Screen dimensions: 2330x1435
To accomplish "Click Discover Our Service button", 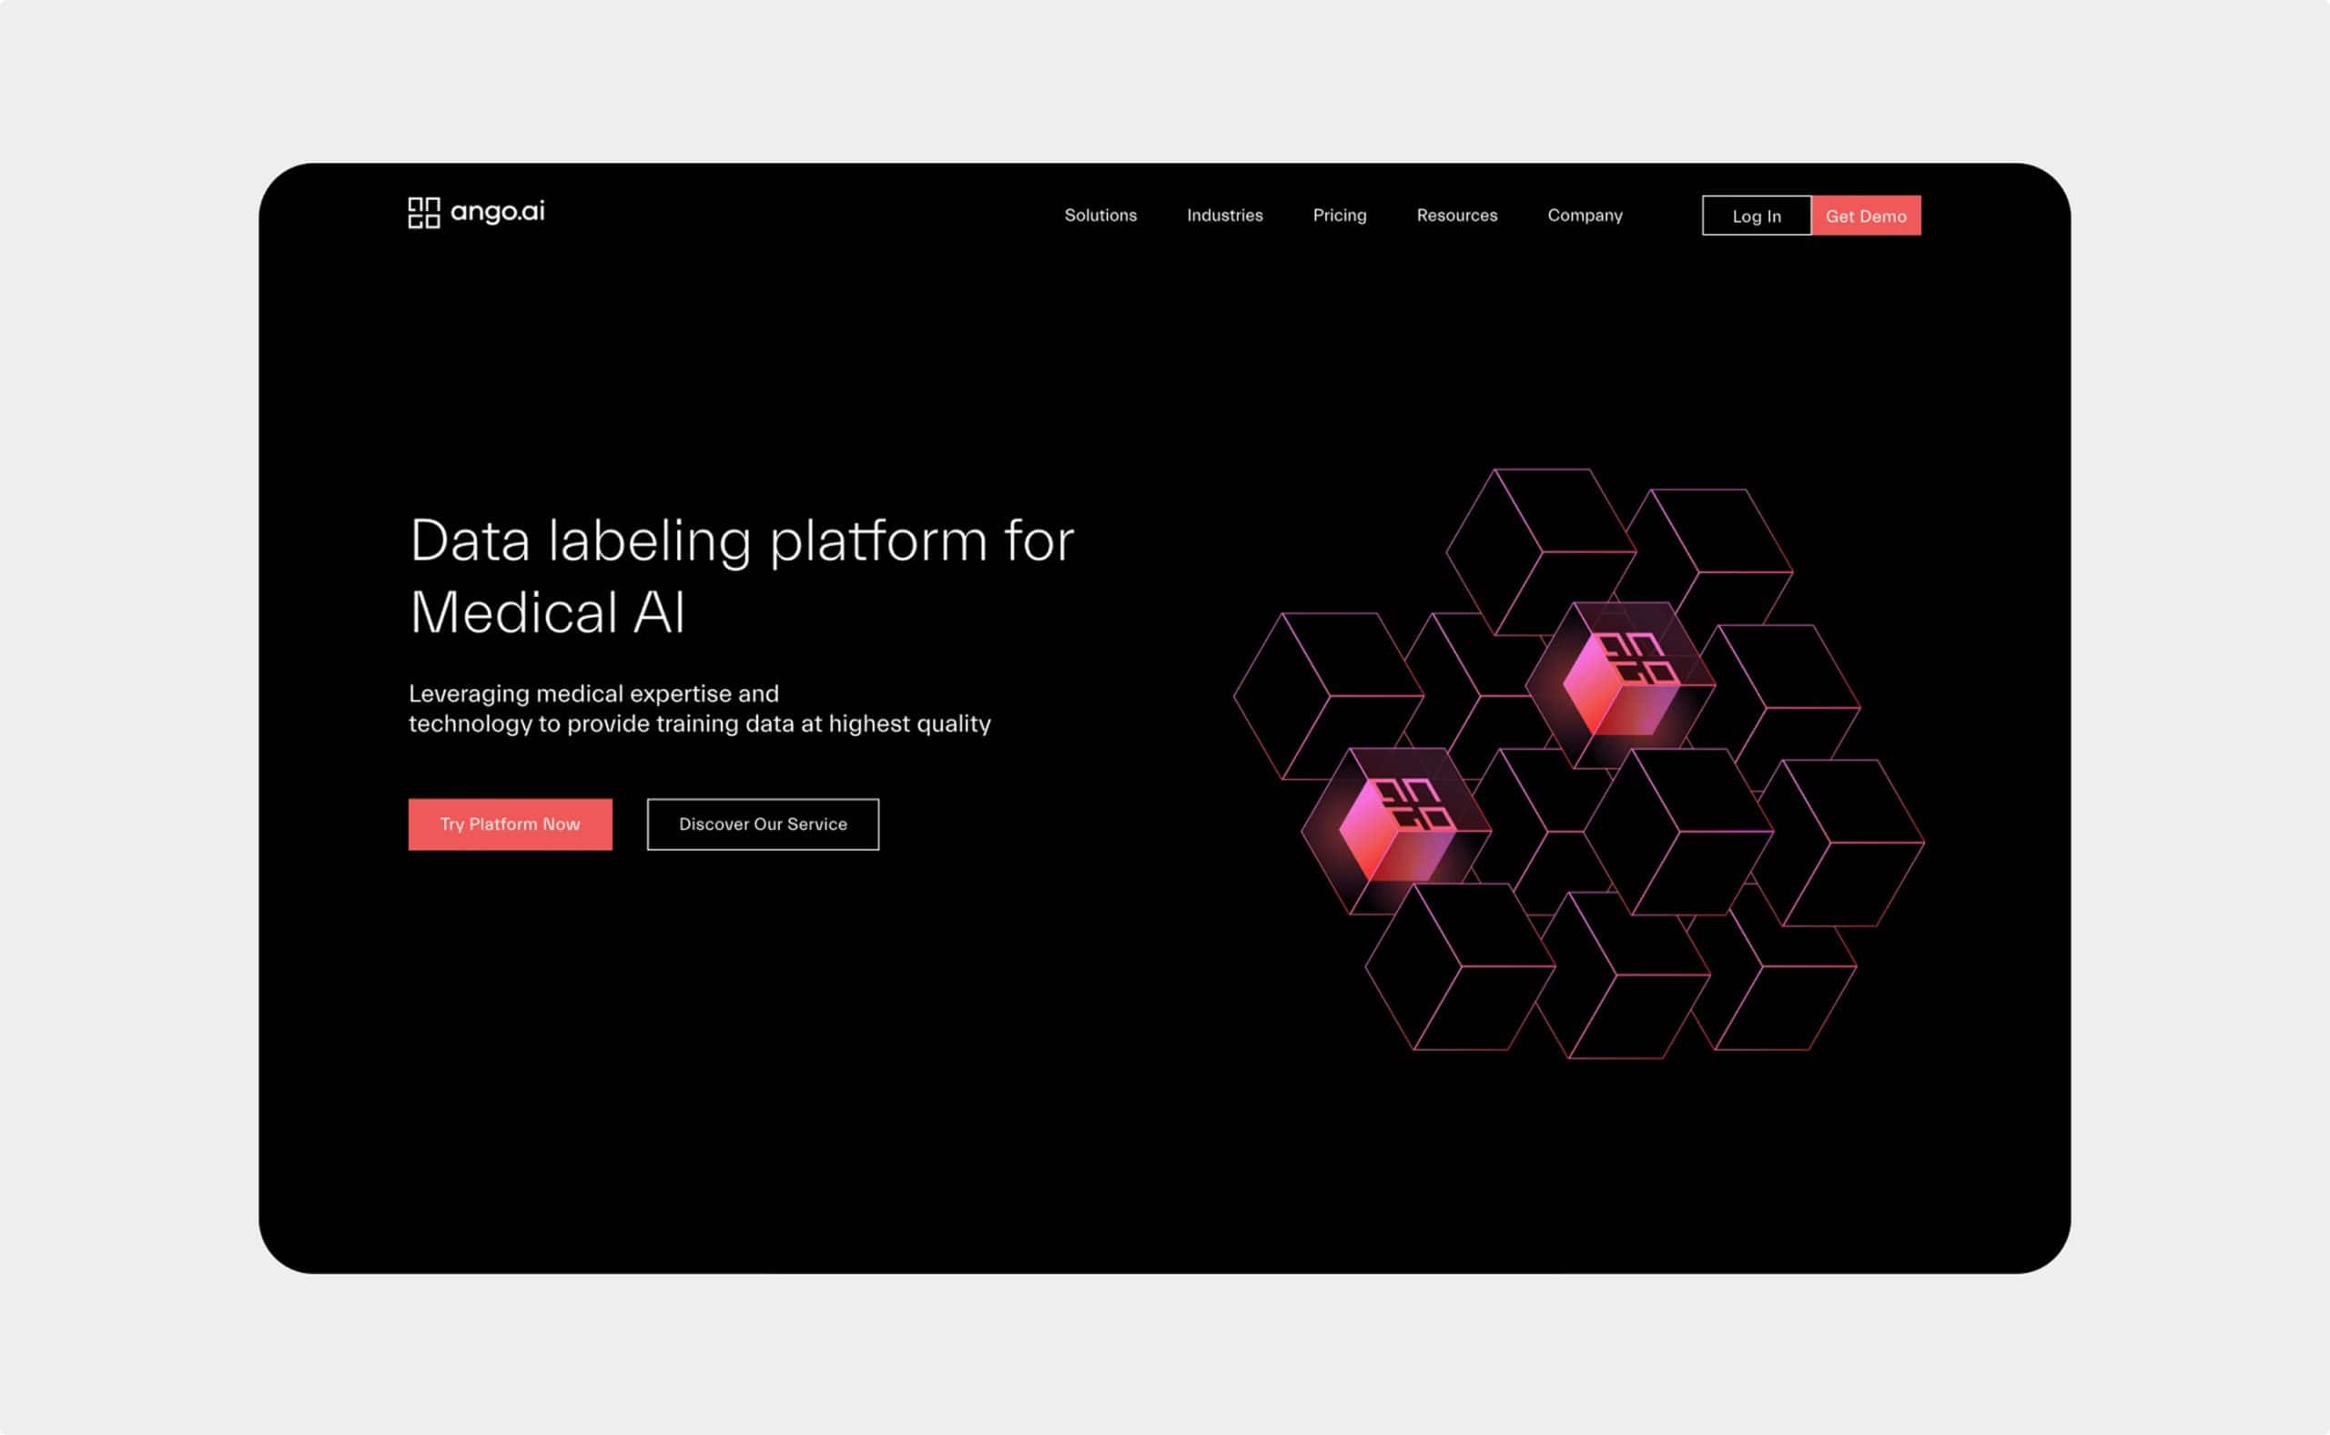I will (x=762, y=824).
